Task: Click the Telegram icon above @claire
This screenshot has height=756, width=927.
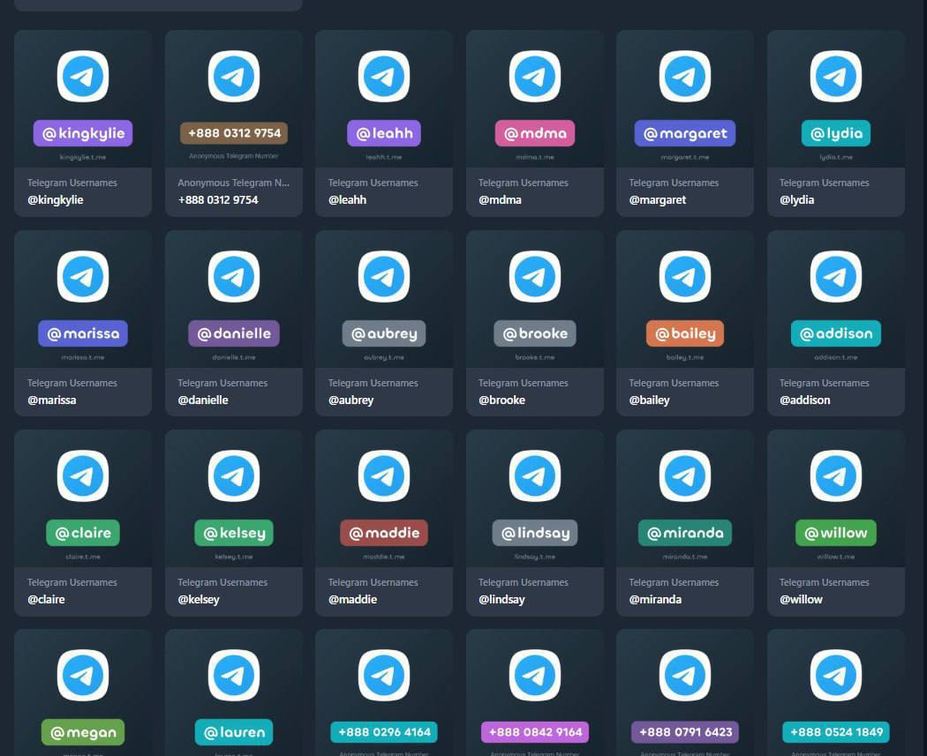Action: click(83, 475)
